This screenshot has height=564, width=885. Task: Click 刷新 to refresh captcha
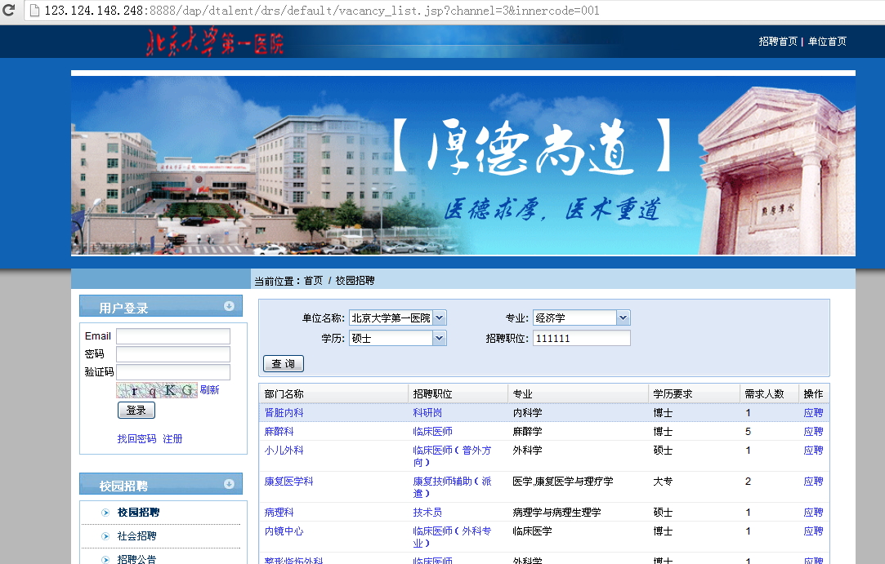tap(209, 389)
